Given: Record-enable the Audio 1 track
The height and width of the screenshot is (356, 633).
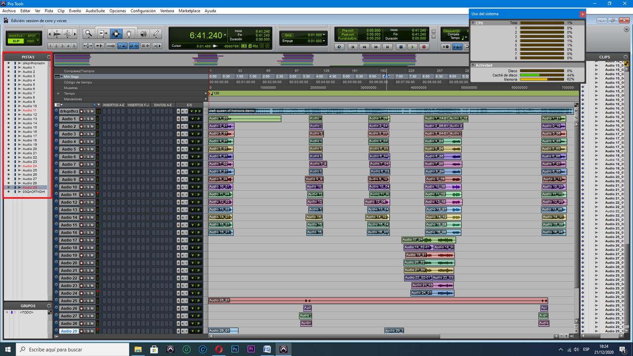Looking at the screenshot, I should tap(81, 119).
